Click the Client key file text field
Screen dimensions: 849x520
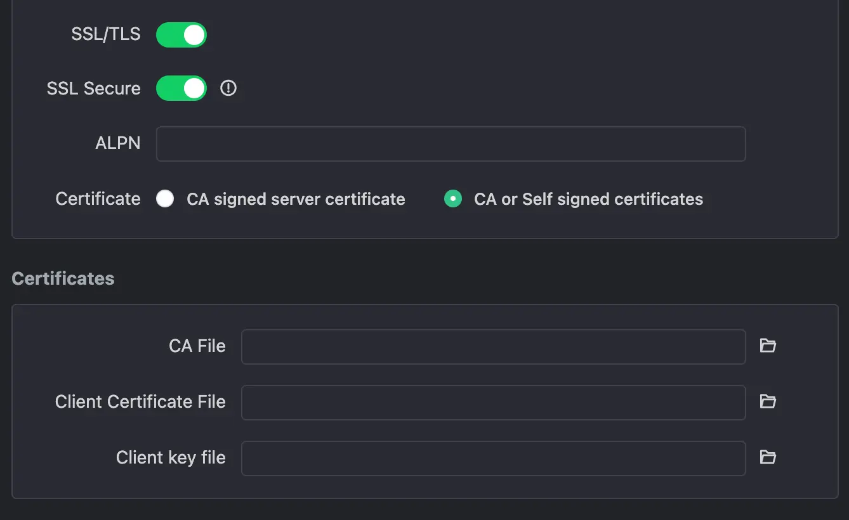(x=494, y=458)
